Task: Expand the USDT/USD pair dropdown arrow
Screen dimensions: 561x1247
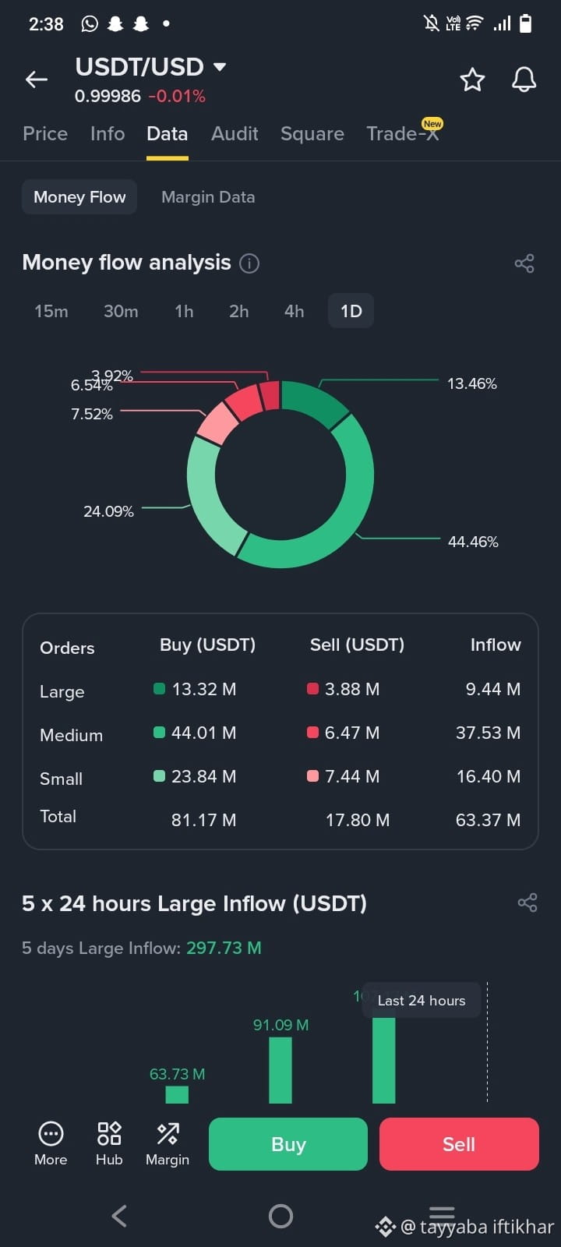Action: point(220,67)
